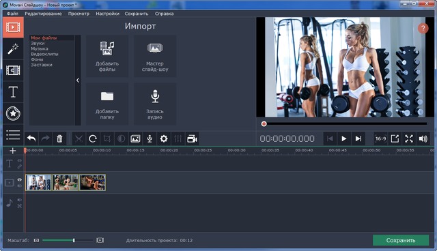Image resolution: width=437 pixels, height=251 pixels.
Task: Click the orange help question mark
Action: coord(423,28)
